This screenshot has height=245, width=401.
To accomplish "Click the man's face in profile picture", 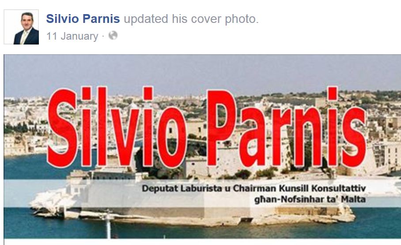I will [27, 21].
